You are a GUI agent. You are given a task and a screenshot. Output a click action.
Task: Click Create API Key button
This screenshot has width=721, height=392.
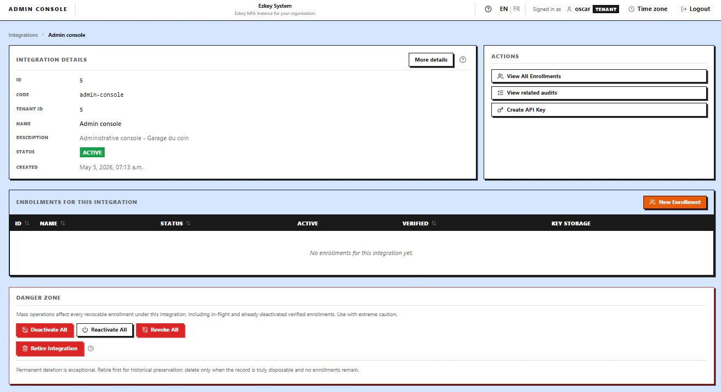599,110
